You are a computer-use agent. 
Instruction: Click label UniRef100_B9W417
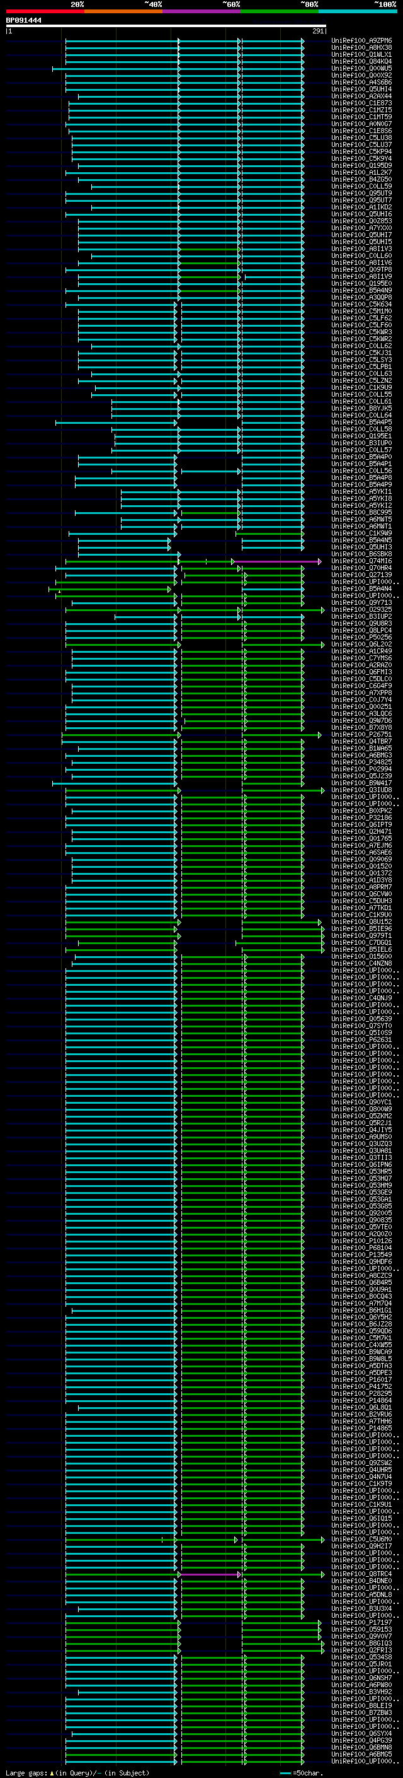[x=361, y=783]
